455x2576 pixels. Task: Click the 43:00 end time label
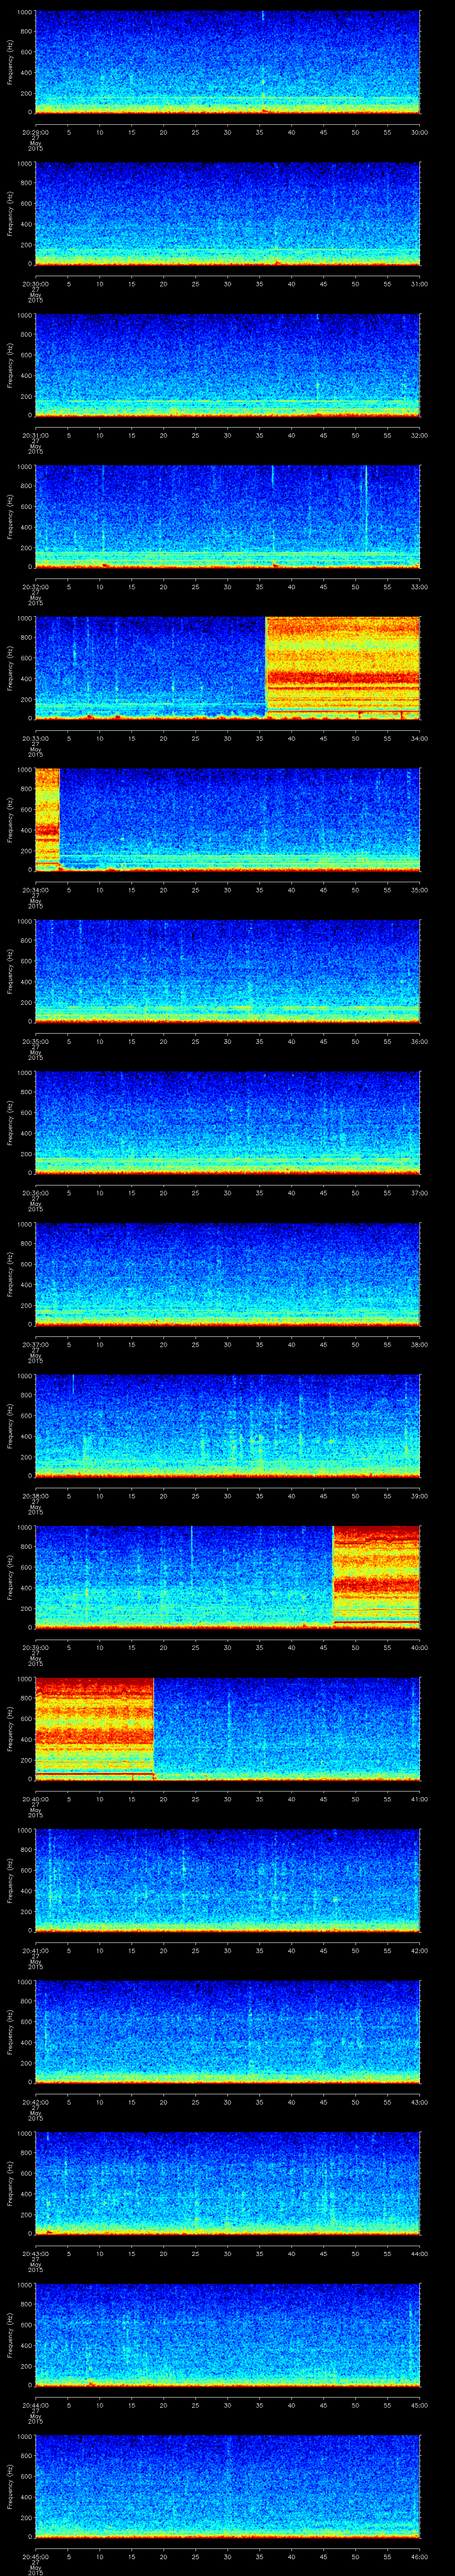click(420, 2102)
